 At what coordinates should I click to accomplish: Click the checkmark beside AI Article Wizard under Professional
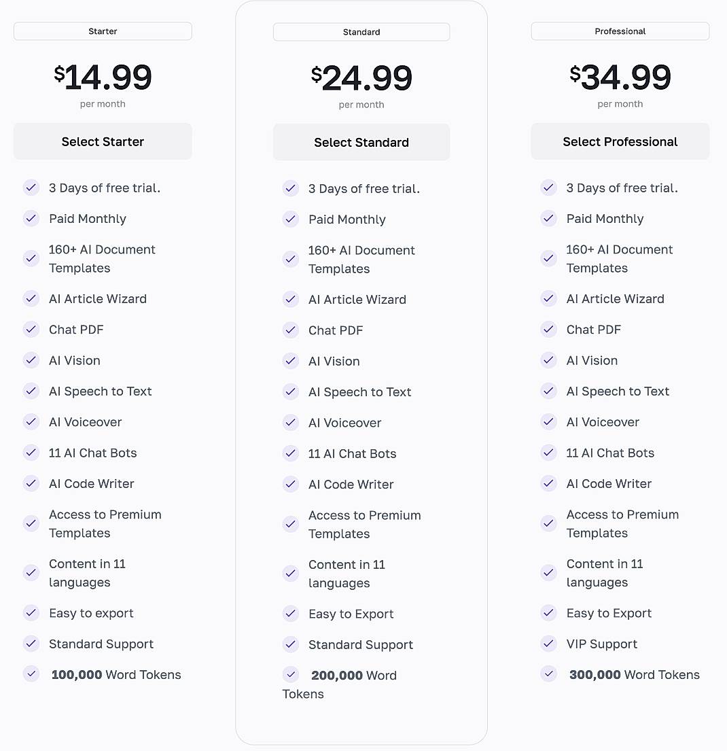[549, 299]
